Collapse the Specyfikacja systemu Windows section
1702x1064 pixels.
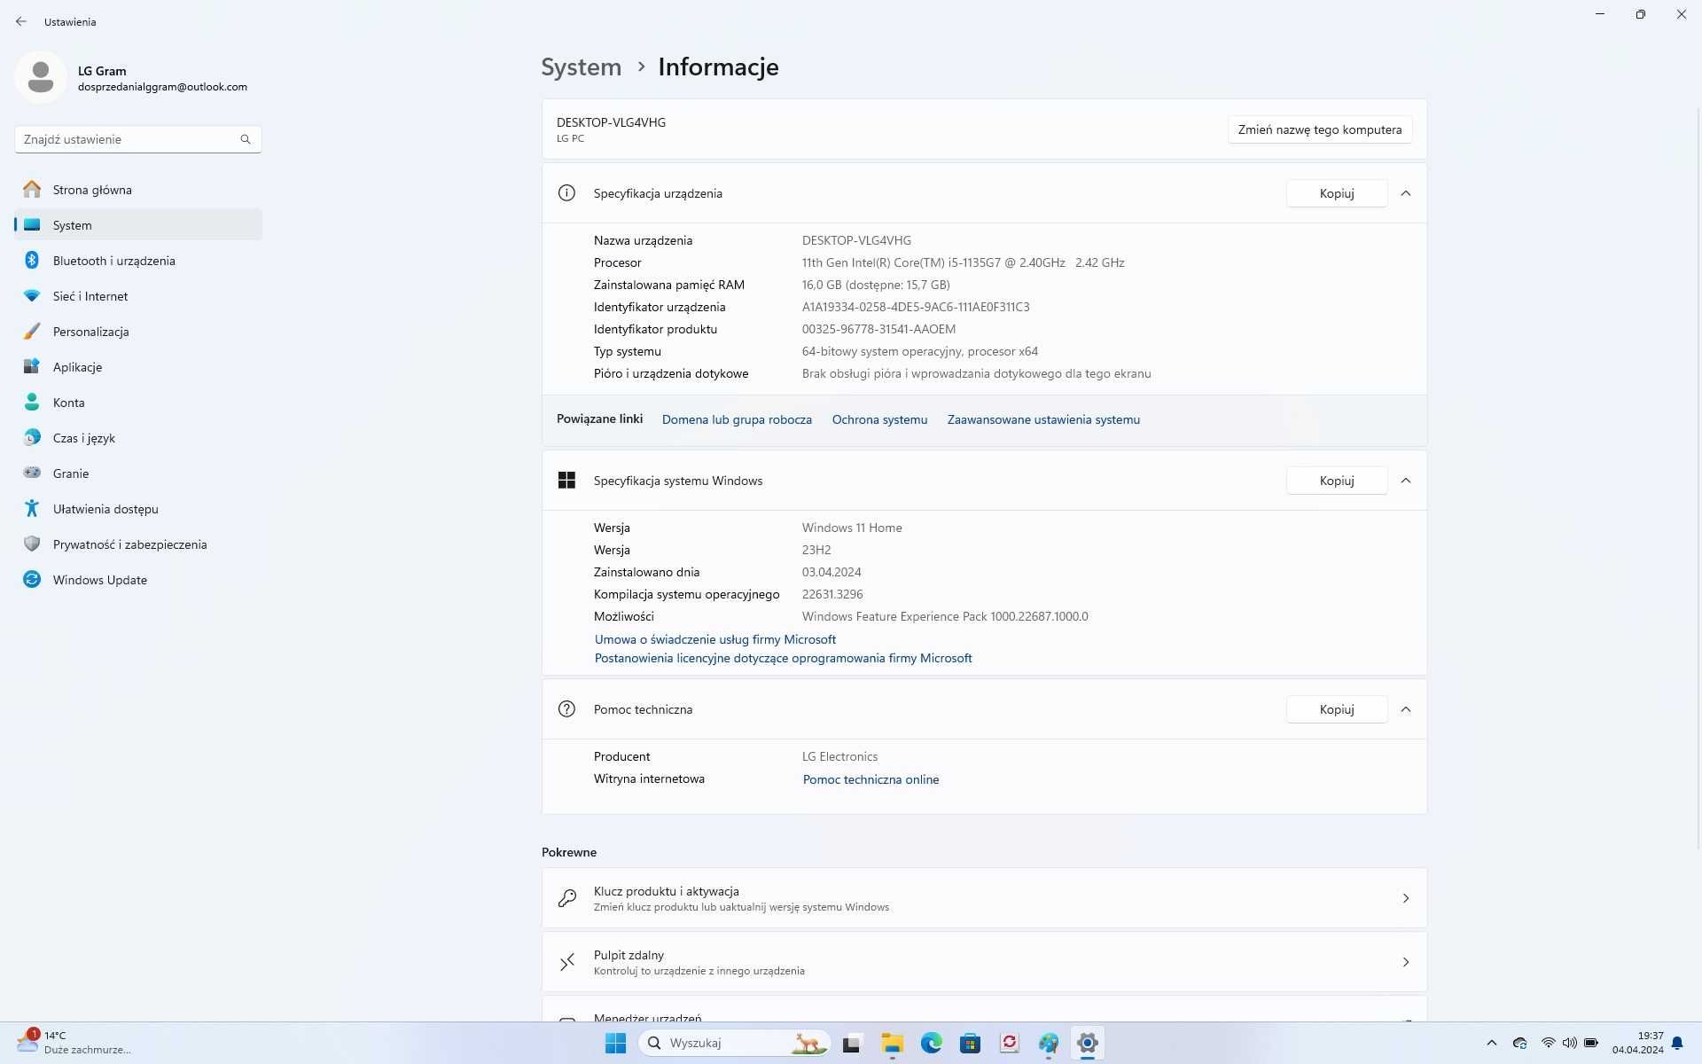click(1406, 481)
